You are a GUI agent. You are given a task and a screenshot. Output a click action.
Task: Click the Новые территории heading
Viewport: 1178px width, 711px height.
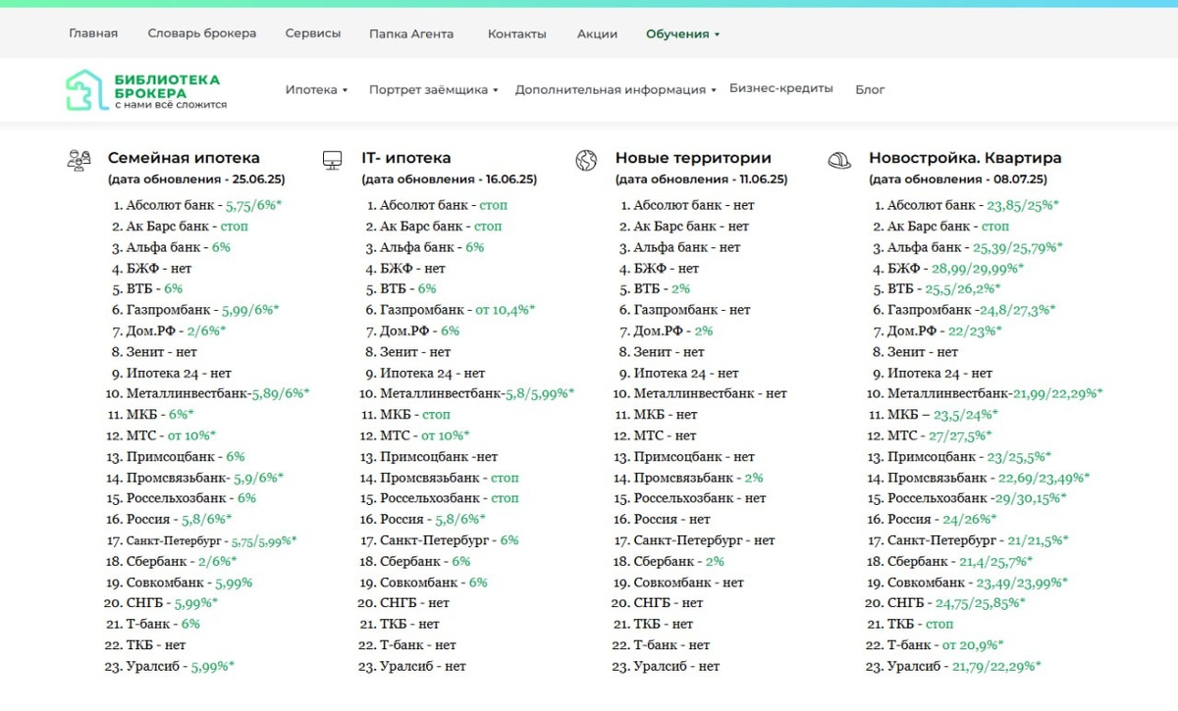693,158
